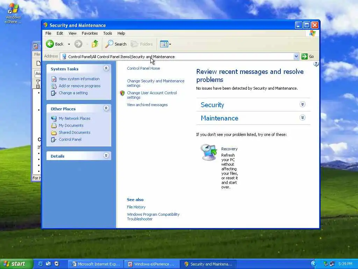Screen dimensions: 358x269
Task: Click the Forward arrow toolbar icon
Action: tap(78, 44)
